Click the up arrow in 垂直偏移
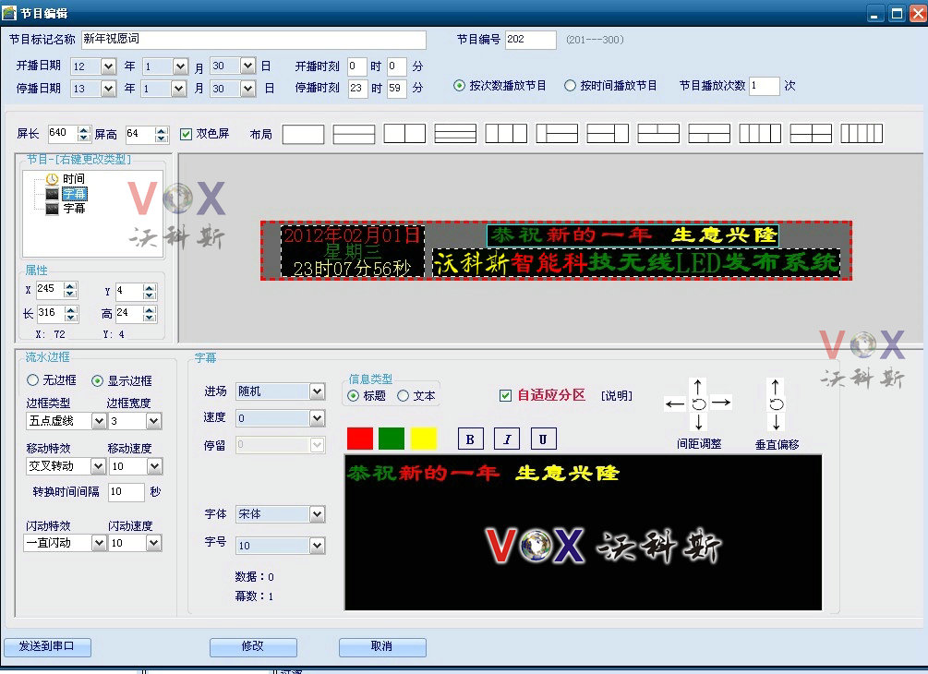Viewport: 928px width, 674px height. pyautogui.click(x=776, y=384)
